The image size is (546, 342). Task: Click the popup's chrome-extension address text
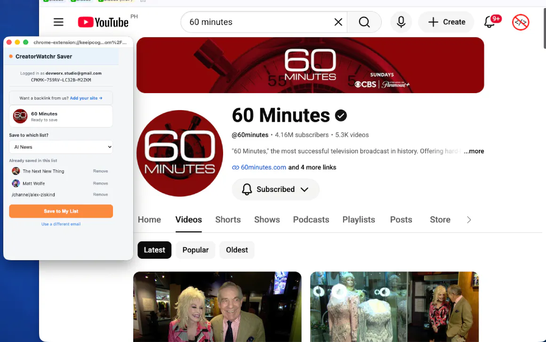tap(80, 42)
